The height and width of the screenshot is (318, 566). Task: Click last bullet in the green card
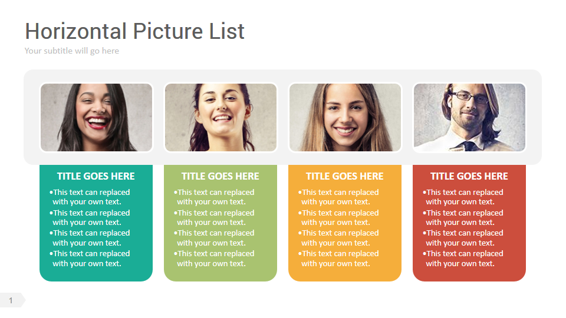click(x=215, y=259)
